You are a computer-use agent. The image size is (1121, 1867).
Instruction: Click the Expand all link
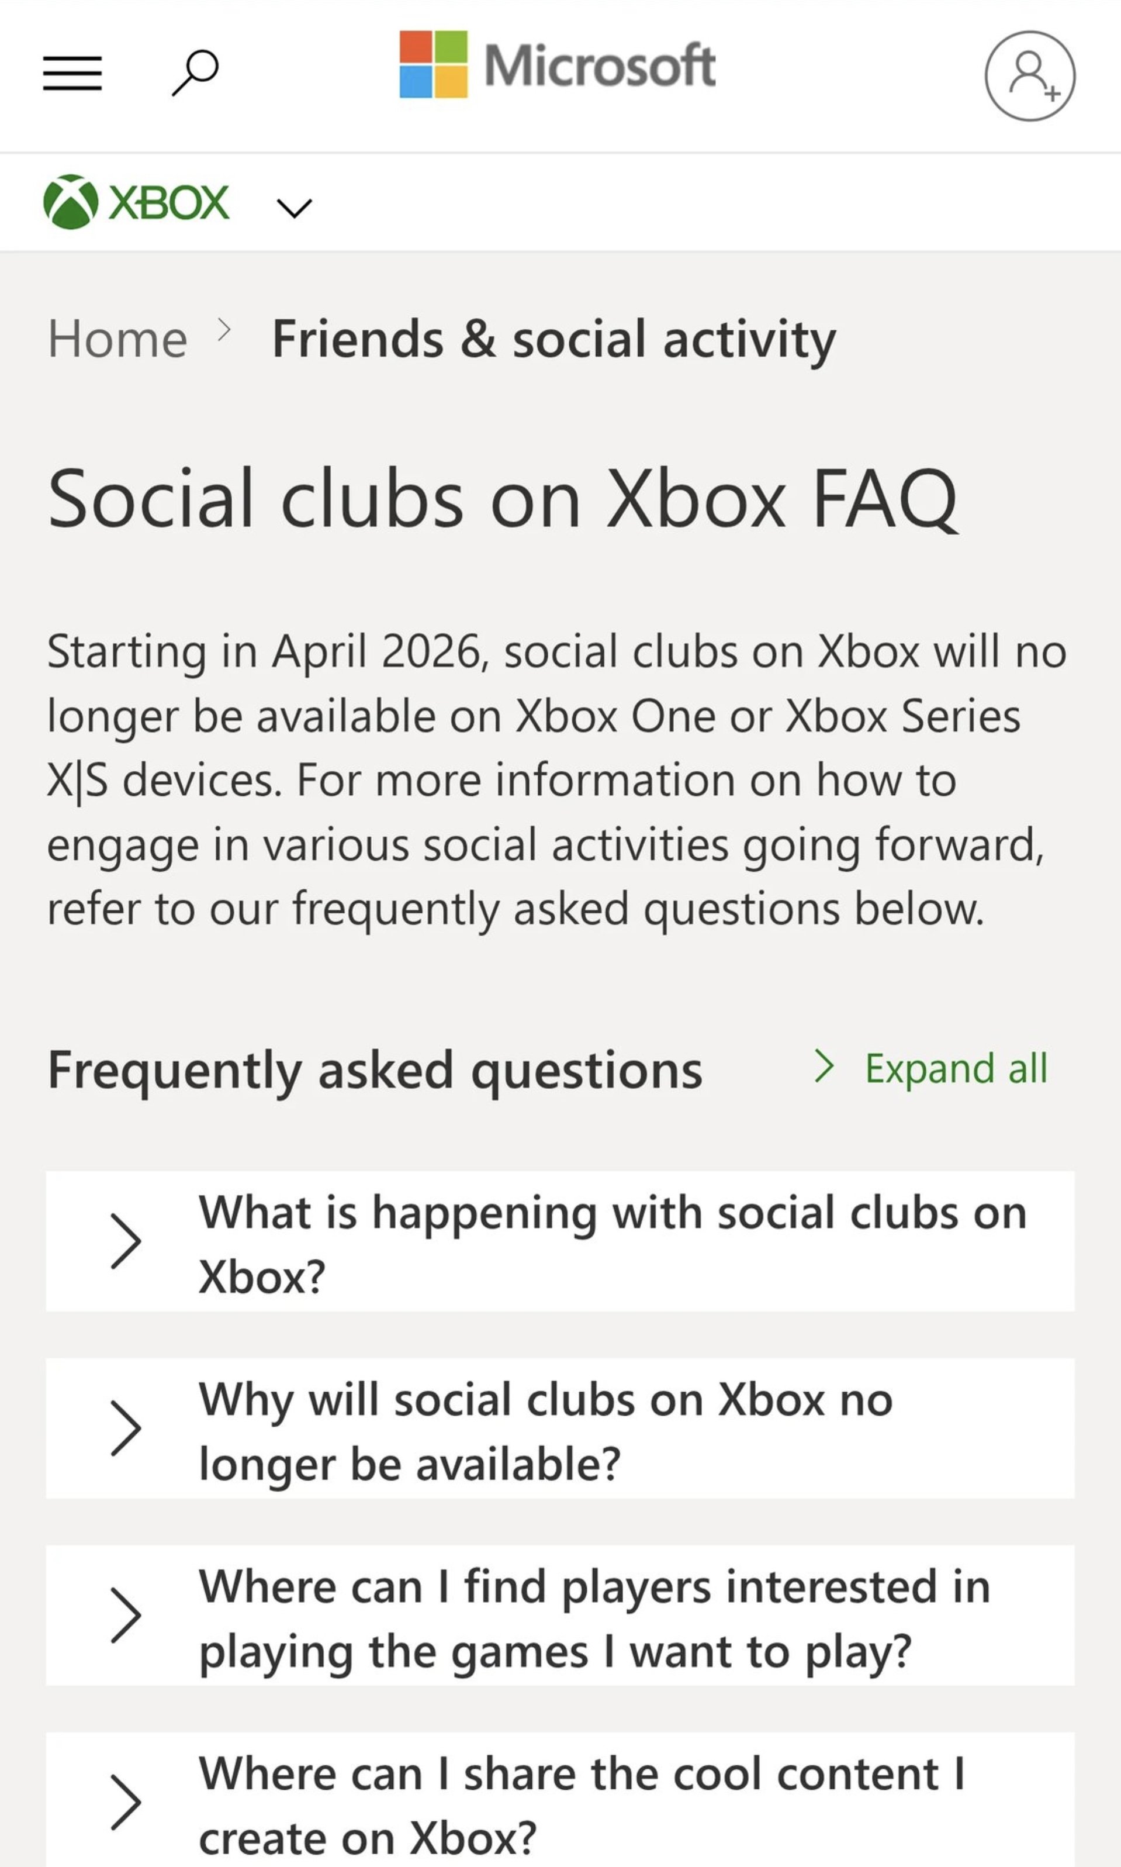click(956, 1068)
